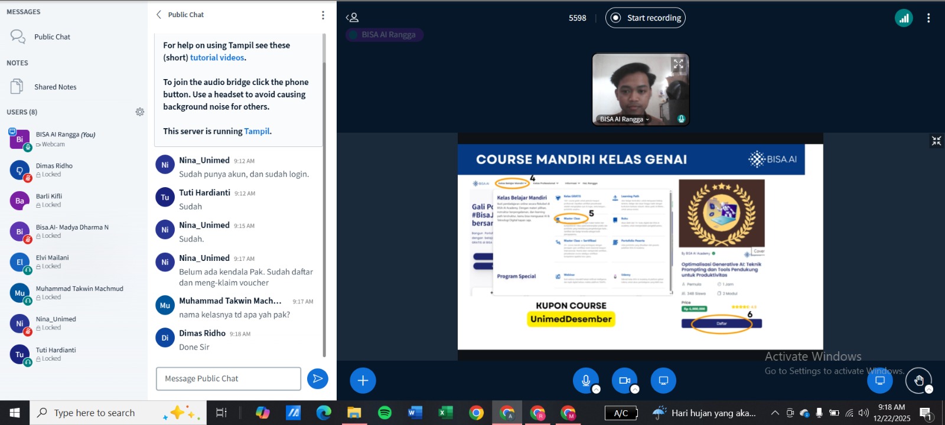Open Copilot from the taskbar
Screen dimensions: 945x425
pyautogui.click(x=263, y=413)
